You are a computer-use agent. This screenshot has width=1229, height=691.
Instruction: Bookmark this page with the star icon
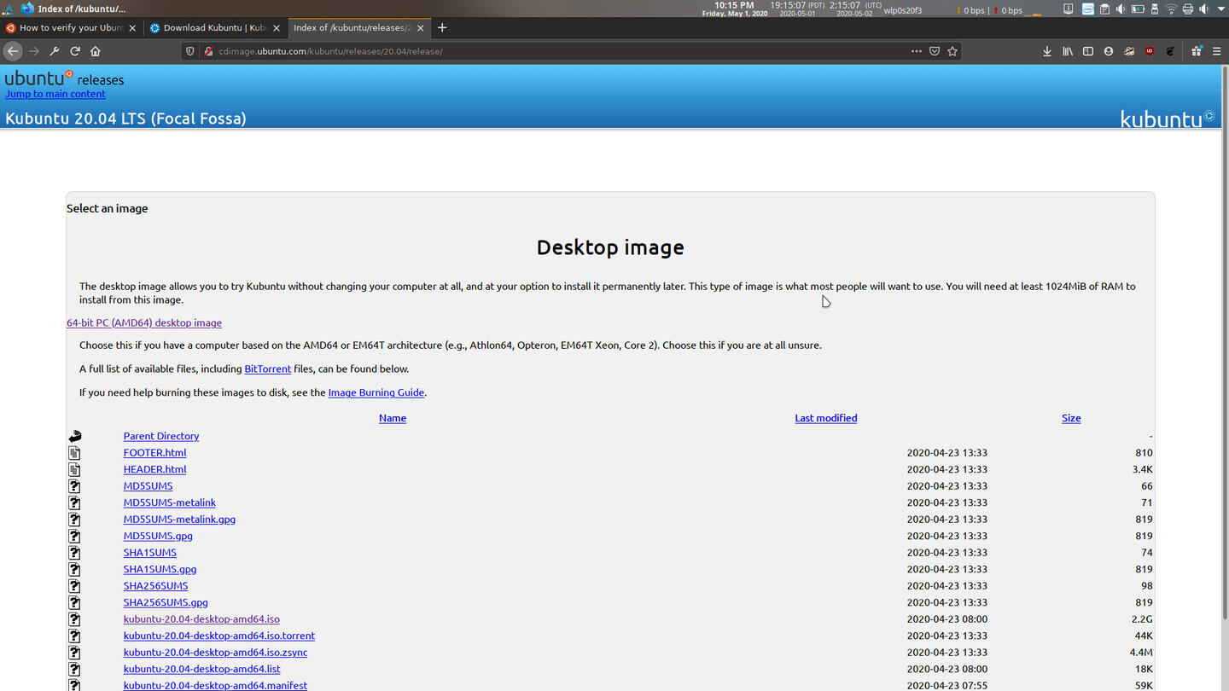(x=952, y=51)
